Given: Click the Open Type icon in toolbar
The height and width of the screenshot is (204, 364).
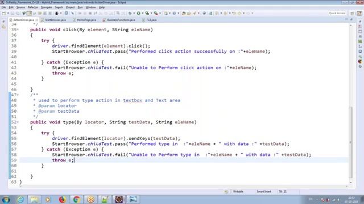Looking at the screenshot, I should (x=184, y=13).
